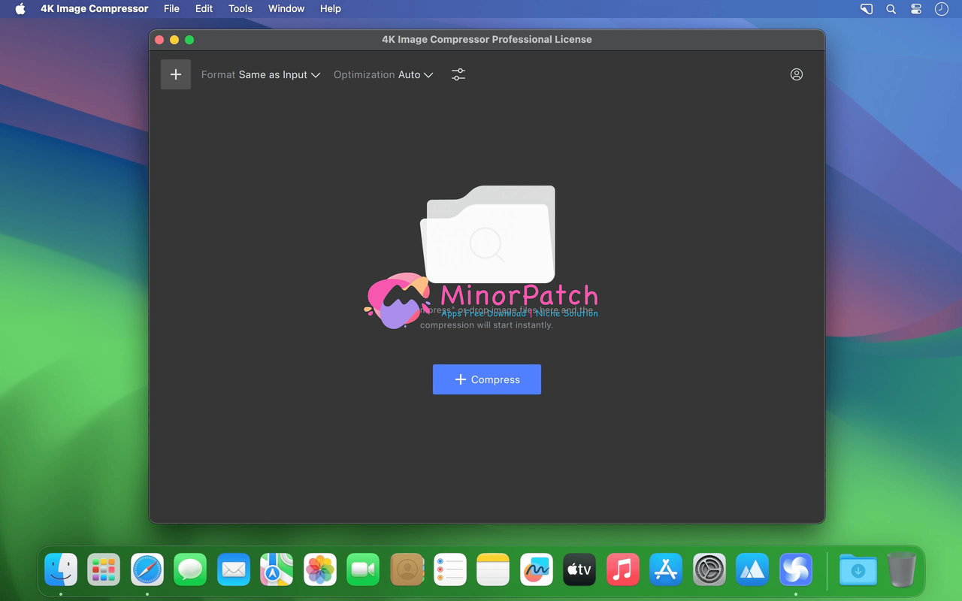Maximize the window with the green button

[189, 40]
